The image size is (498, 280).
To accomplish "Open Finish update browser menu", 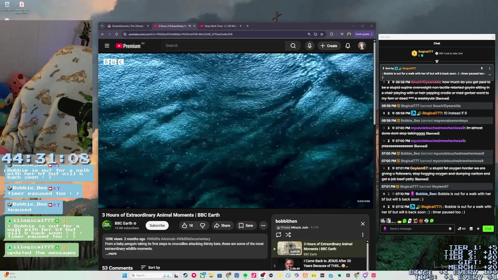I will (364, 34).
